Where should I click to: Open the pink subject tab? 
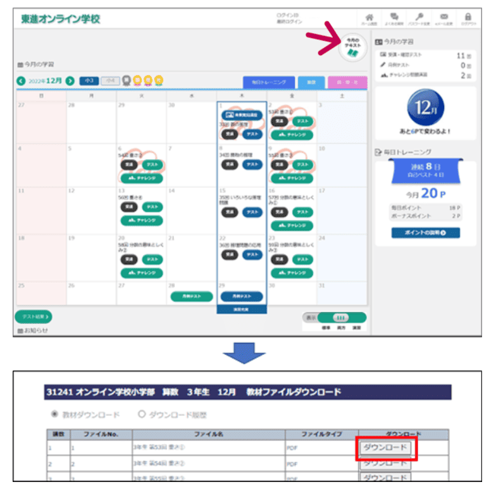pos(347,82)
